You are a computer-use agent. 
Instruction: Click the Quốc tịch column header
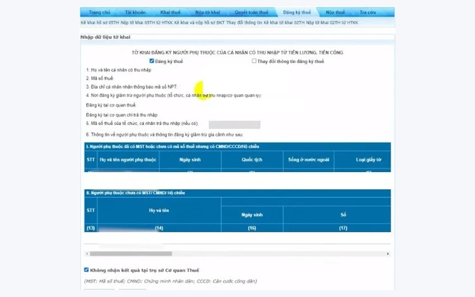tap(251, 160)
